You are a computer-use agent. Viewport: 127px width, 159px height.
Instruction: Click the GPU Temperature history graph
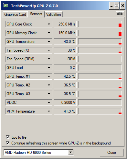[100, 42]
